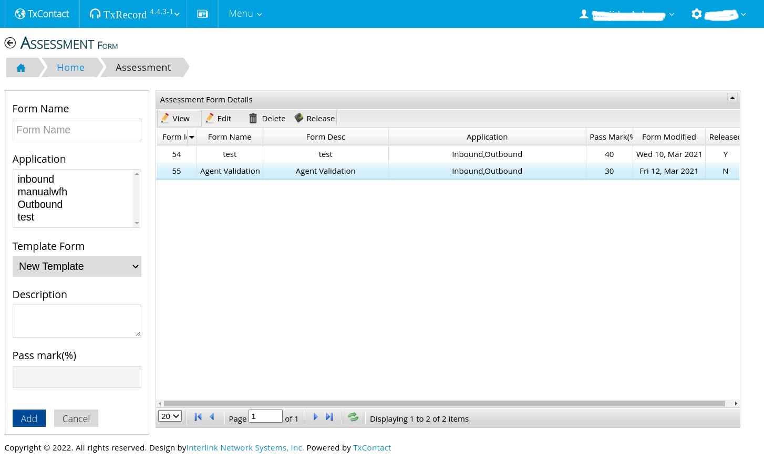Click the 'Wed 10, Mar 2021' cell
Viewport: 764px width, 461px height.
pyautogui.click(x=669, y=154)
